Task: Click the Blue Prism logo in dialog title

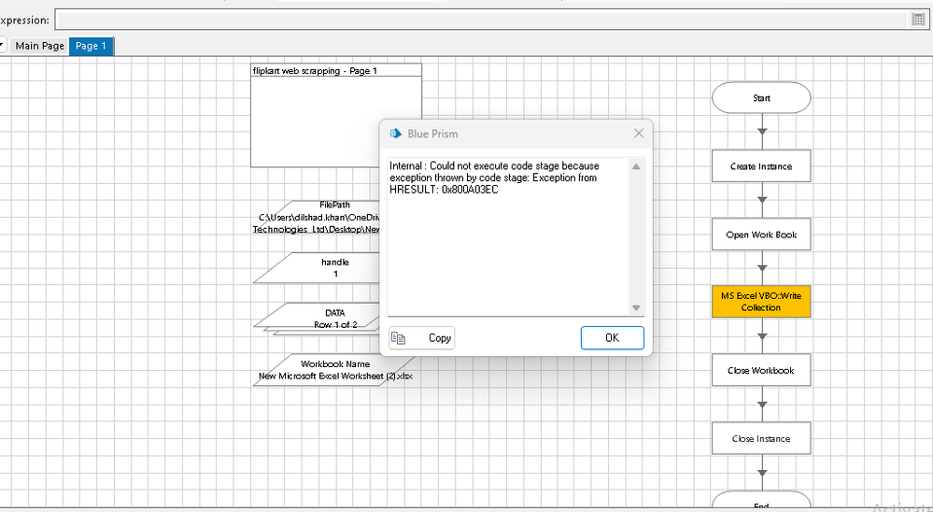Action: [395, 134]
